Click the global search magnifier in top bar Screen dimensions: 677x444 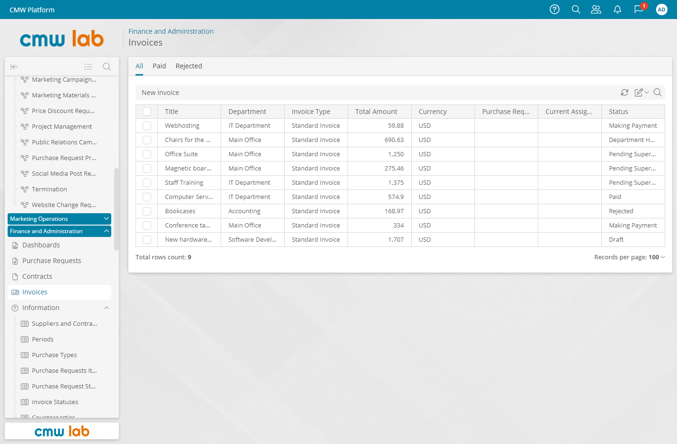[x=576, y=9]
